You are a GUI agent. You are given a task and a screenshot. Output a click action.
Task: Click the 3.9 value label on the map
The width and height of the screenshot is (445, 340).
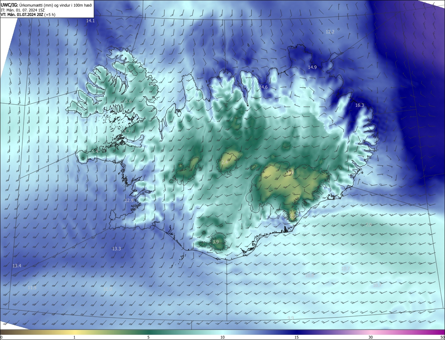[x=216, y=242]
